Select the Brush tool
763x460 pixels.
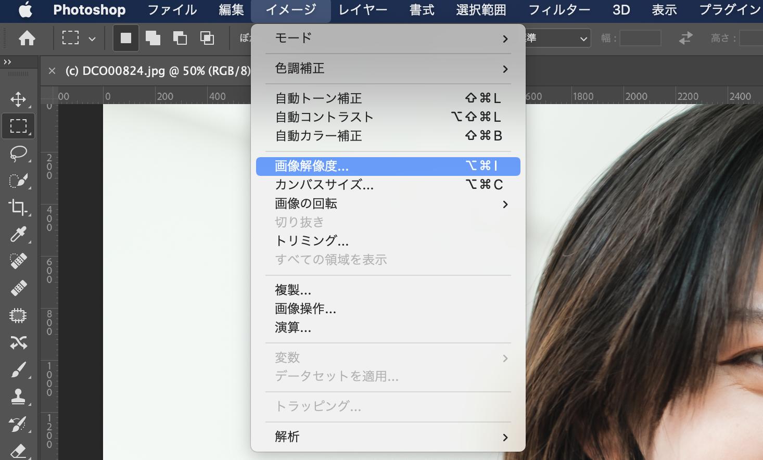point(18,370)
